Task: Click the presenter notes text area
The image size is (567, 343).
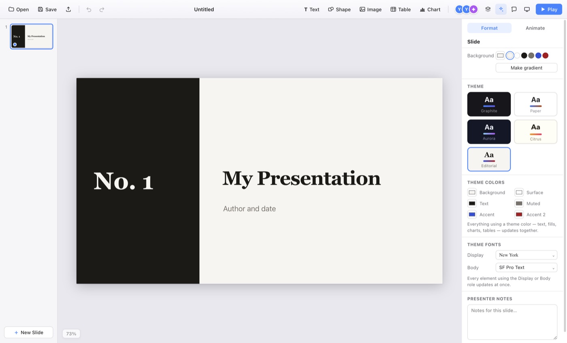Action: (x=512, y=322)
